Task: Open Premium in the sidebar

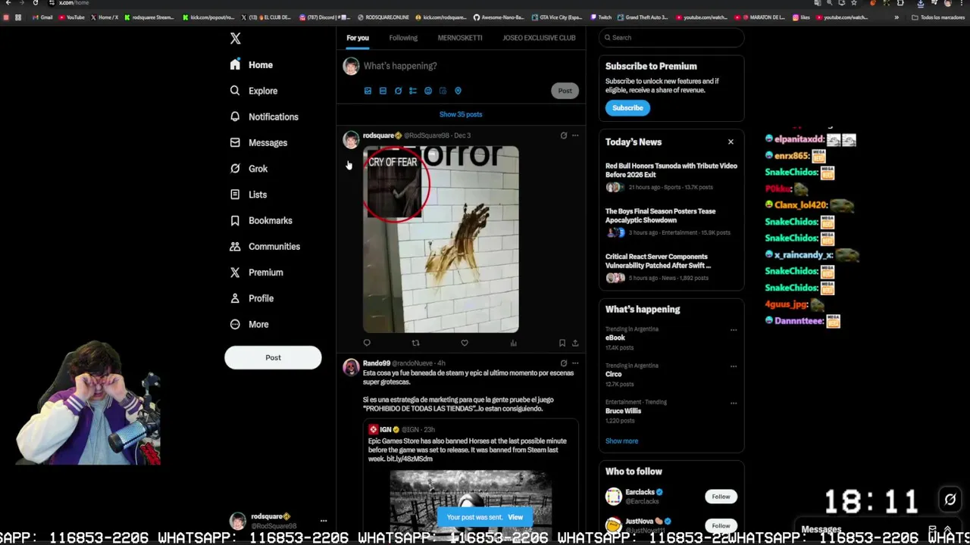Action: click(x=256, y=272)
